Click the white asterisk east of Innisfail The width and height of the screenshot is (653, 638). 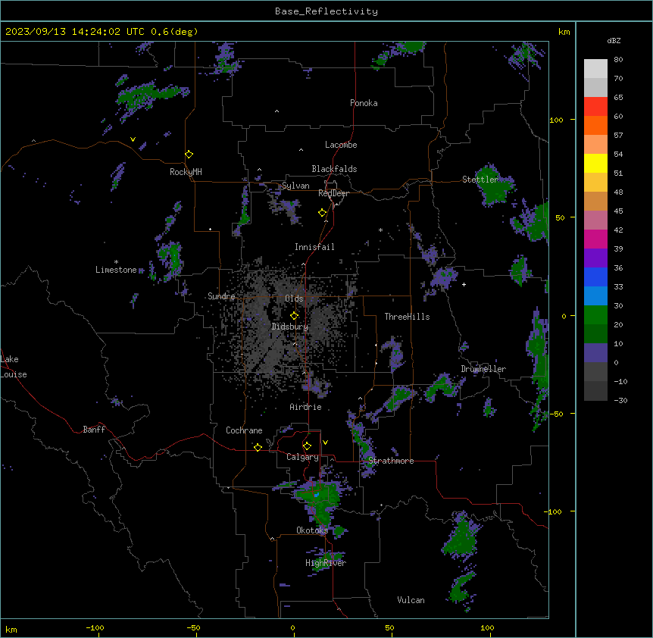click(x=380, y=230)
